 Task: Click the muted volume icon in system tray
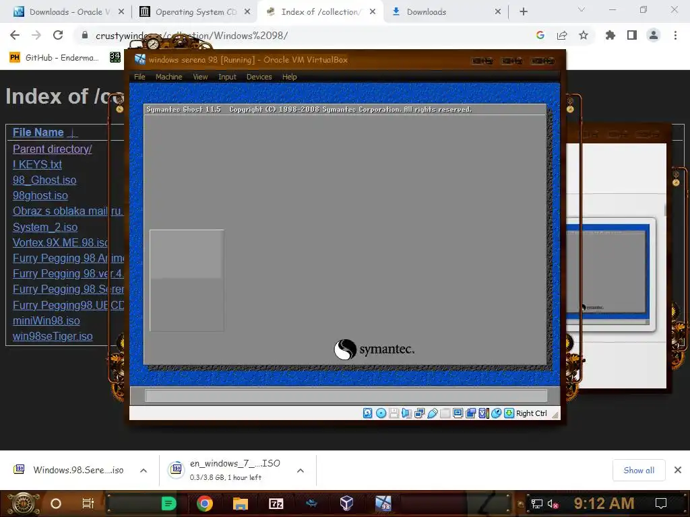tap(553, 504)
